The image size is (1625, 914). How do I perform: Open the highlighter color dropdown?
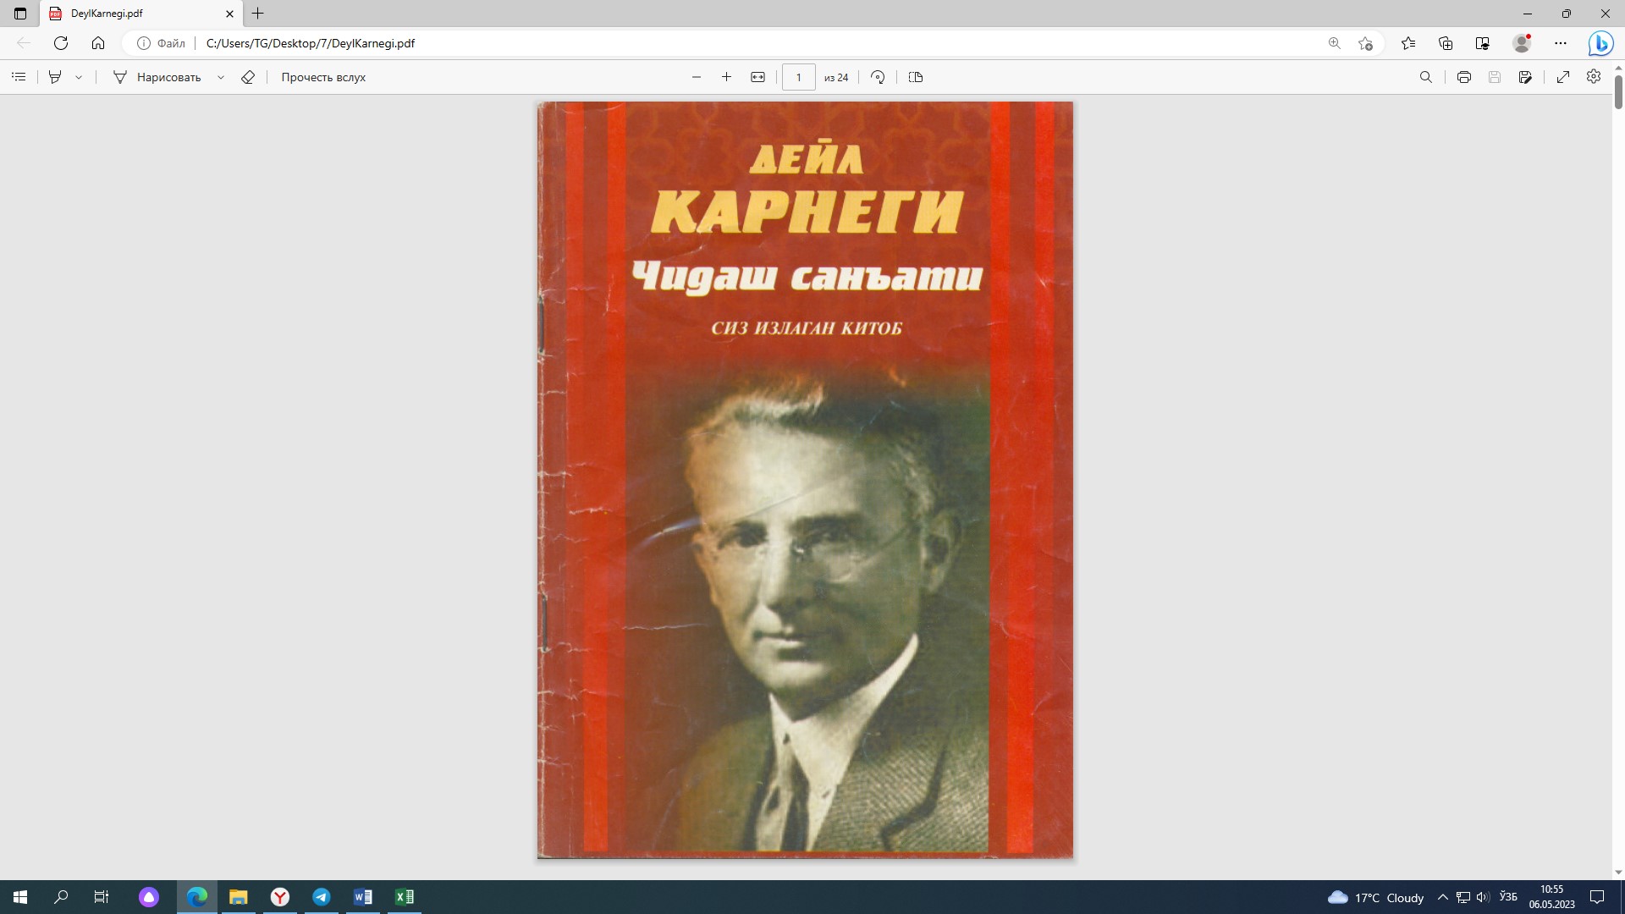[78, 77]
